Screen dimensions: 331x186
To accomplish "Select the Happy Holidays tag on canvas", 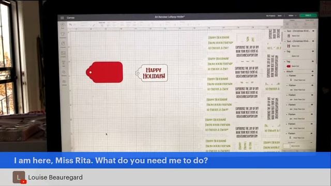I will tap(152, 73).
